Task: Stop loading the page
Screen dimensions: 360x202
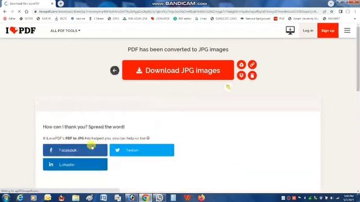Action: coord(19,11)
